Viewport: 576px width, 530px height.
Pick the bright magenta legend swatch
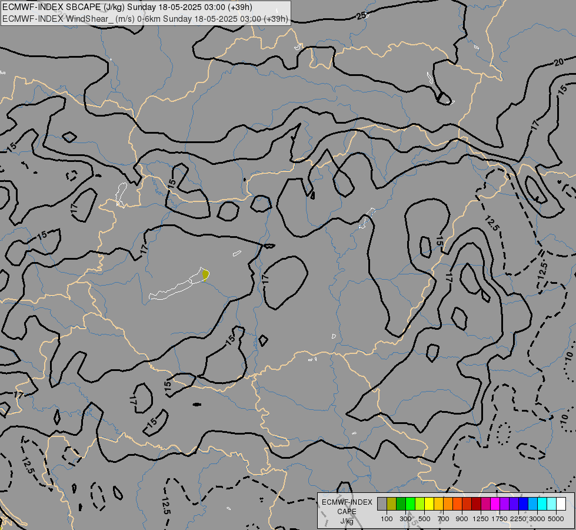pos(495,503)
